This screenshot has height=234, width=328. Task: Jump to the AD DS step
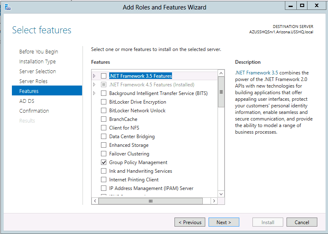pyautogui.click(x=27, y=101)
